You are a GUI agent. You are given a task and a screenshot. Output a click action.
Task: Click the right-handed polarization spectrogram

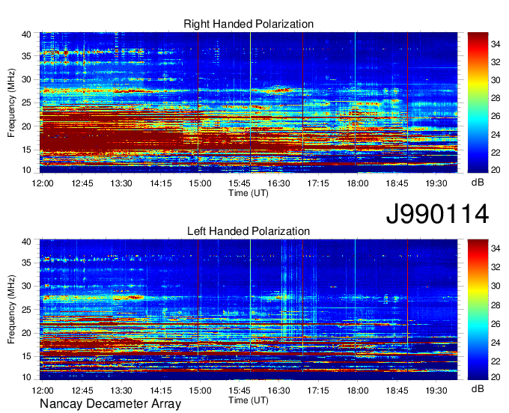[x=249, y=103]
